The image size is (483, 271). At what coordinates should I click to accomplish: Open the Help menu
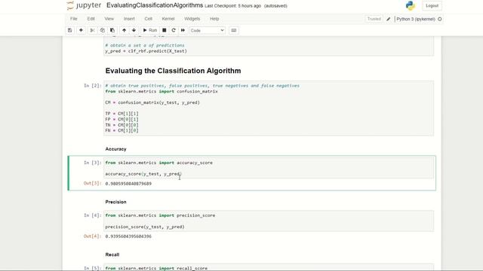(214, 19)
